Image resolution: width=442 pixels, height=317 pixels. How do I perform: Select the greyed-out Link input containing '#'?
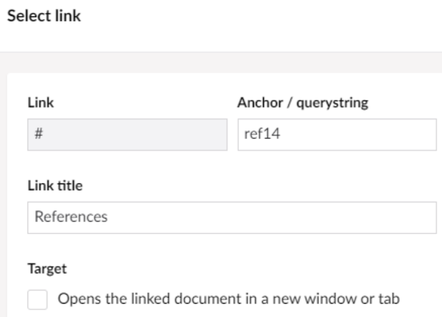(x=127, y=135)
